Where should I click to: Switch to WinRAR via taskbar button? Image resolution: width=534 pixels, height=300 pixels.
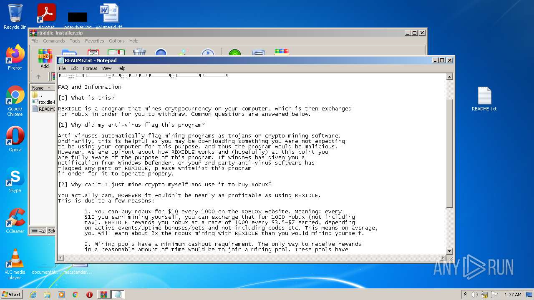(103, 295)
